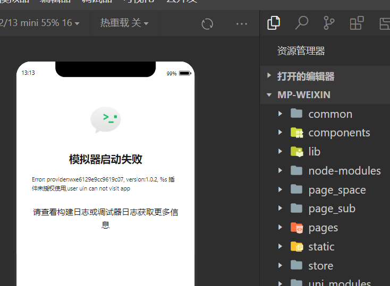This screenshot has height=286, width=390.
Task: Click the store folder icon
Action: click(296, 265)
